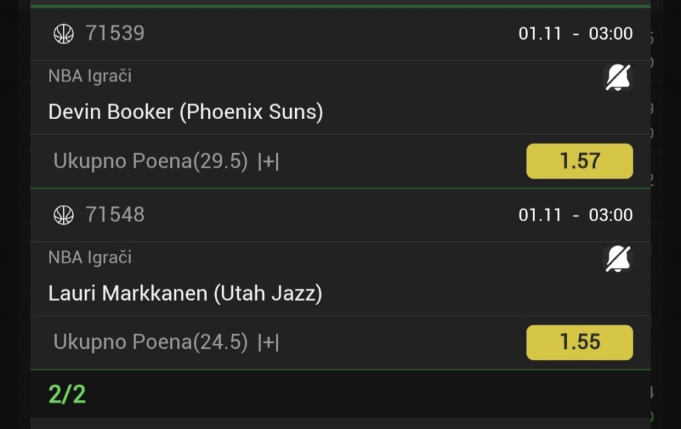Toggle the muted bell for Devin Booker
This screenshot has height=429, width=681.
tap(617, 77)
